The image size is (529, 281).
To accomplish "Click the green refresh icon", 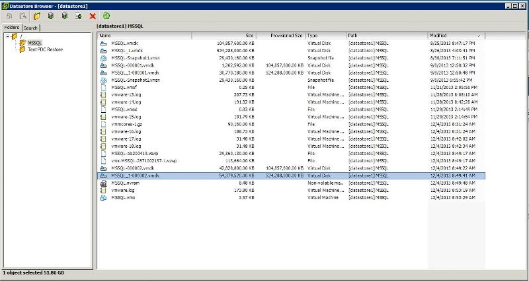I will click(x=106, y=16).
